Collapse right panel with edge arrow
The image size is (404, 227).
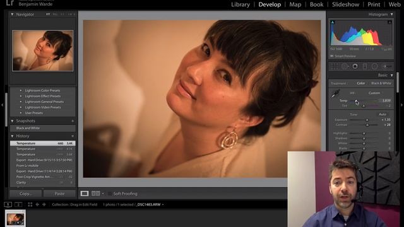point(401,105)
